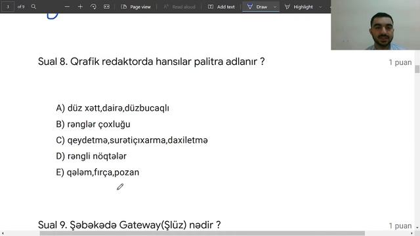
Task: Expand the Highlight color dropdown arrow
Action: pos(320,7)
